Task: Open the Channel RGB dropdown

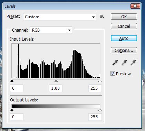Action: coord(51,30)
